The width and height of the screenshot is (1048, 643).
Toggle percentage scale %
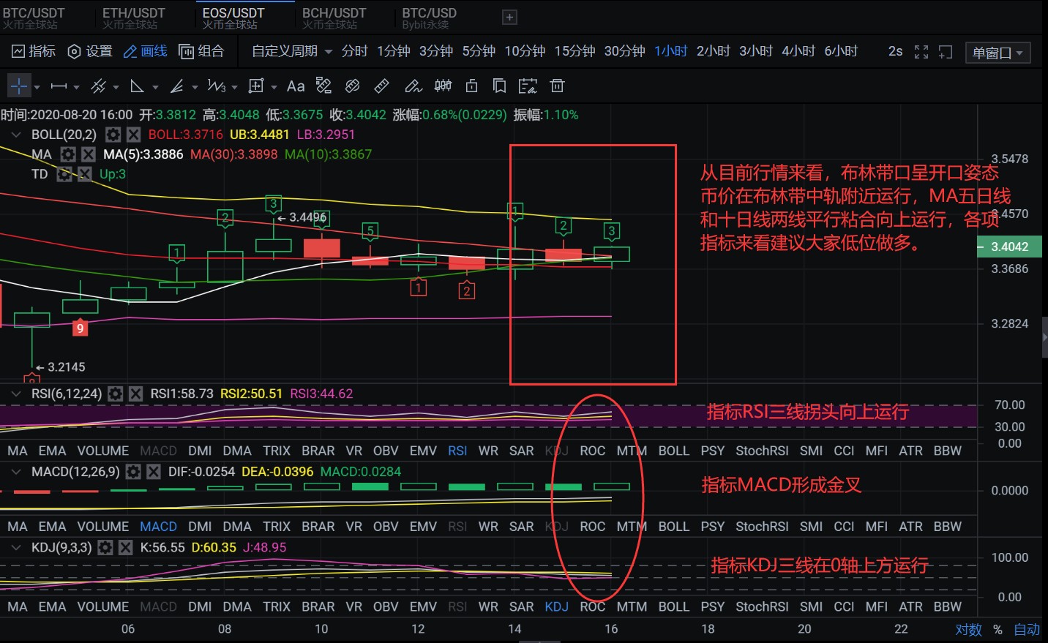click(998, 630)
